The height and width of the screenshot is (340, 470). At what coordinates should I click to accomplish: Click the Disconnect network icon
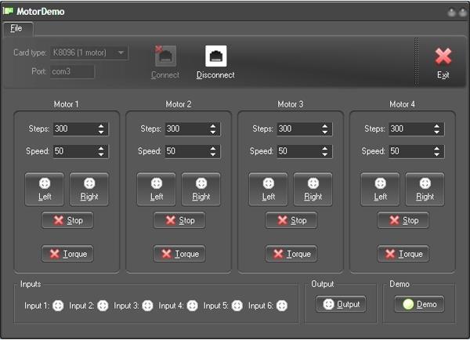point(216,56)
